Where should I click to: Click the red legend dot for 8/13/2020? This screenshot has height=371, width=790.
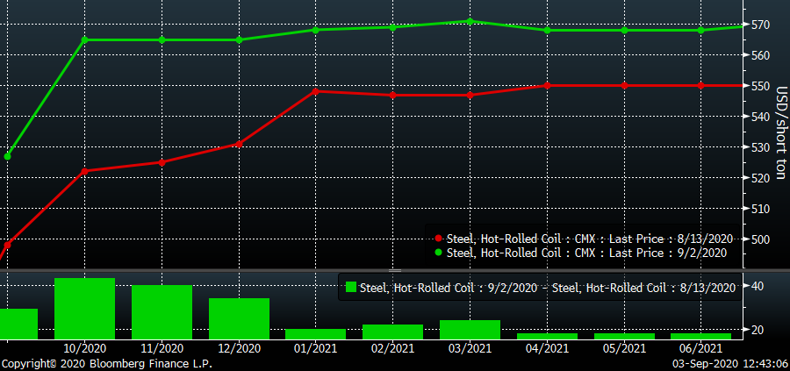[439, 239]
